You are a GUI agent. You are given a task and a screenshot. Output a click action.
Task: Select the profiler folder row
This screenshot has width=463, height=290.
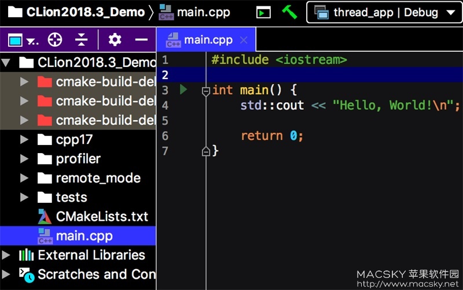point(78,159)
